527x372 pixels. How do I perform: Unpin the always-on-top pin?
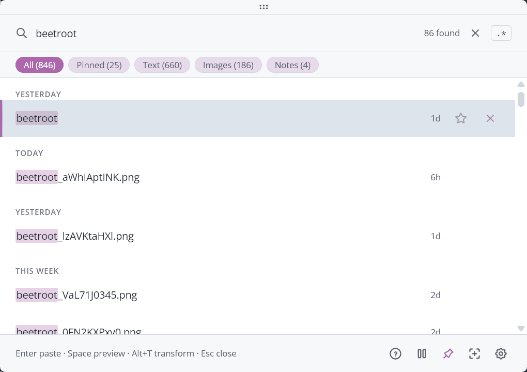click(x=448, y=353)
